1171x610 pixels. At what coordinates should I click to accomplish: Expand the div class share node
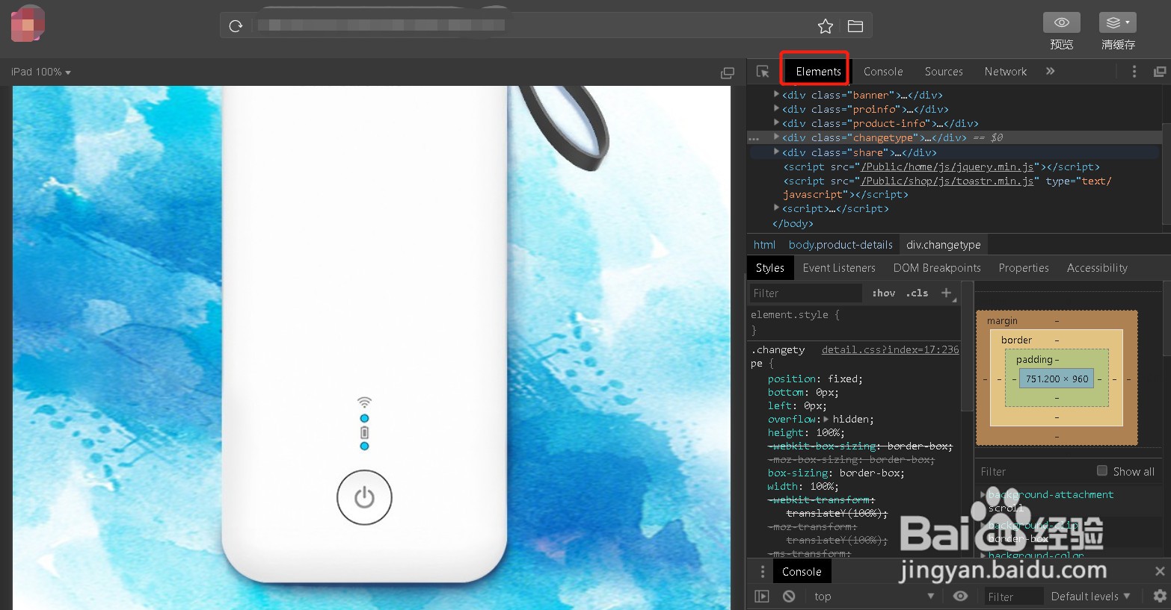tap(776, 152)
